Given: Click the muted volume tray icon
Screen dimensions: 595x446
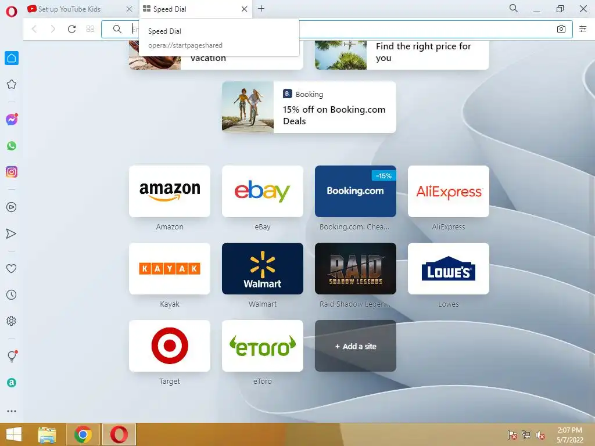Looking at the screenshot, I should (540, 435).
